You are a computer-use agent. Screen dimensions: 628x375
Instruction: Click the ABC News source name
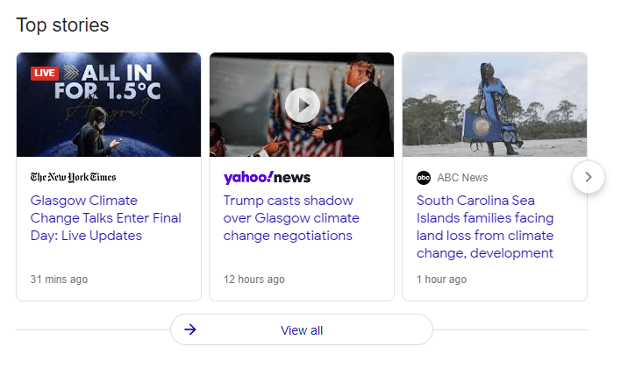coord(462,178)
